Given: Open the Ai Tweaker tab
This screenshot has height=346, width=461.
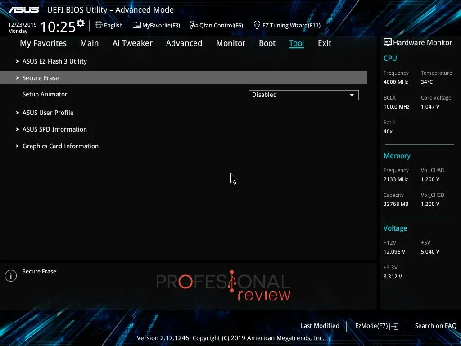Looking at the screenshot, I should [132, 43].
